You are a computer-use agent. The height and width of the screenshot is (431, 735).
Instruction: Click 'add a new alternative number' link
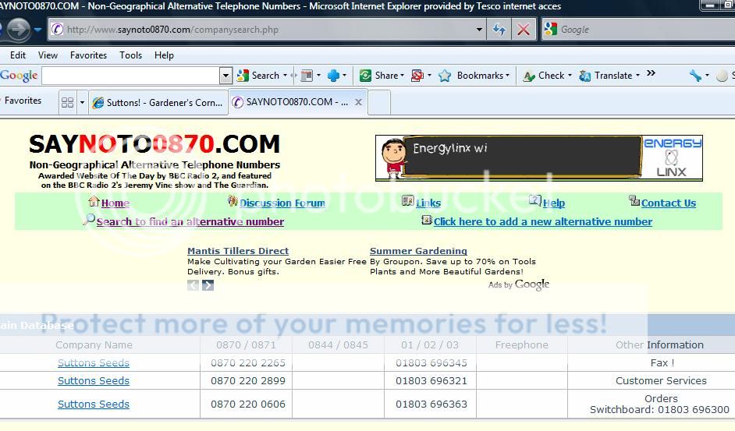coord(542,221)
